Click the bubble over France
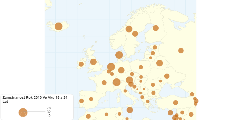 [x=104, y=83]
